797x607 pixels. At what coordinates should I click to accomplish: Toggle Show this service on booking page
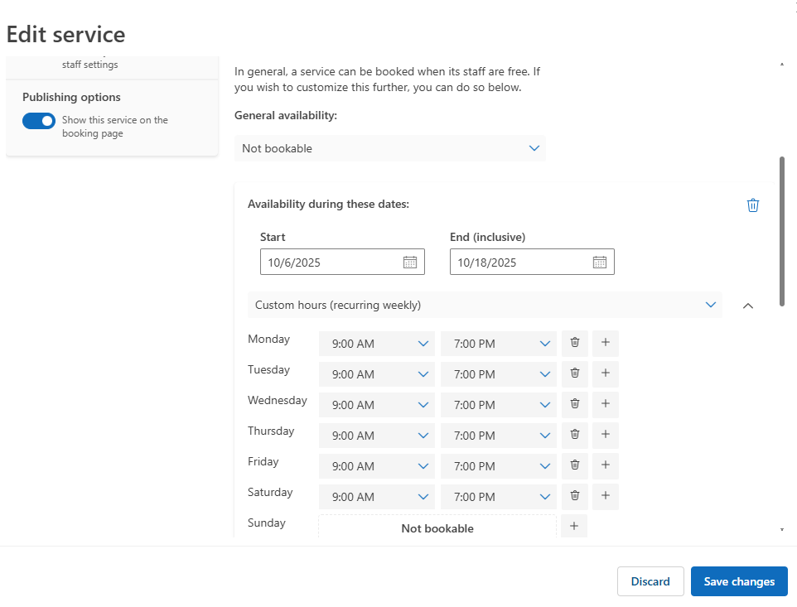[39, 121]
